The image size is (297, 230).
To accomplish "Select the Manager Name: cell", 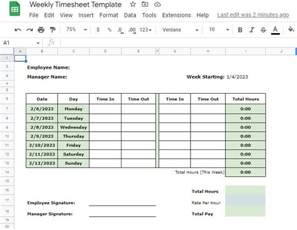I will 47,77.
